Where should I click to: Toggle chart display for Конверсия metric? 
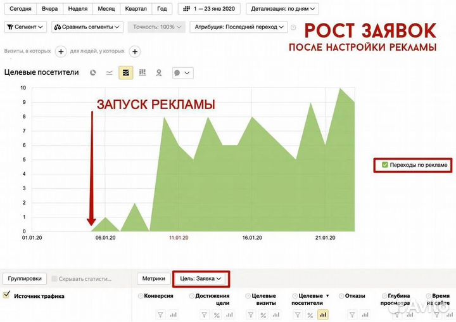click(x=174, y=315)
